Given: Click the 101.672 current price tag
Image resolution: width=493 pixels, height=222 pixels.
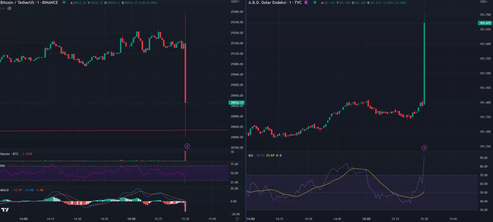Looking at the screenshot, I should pos(485,23).
